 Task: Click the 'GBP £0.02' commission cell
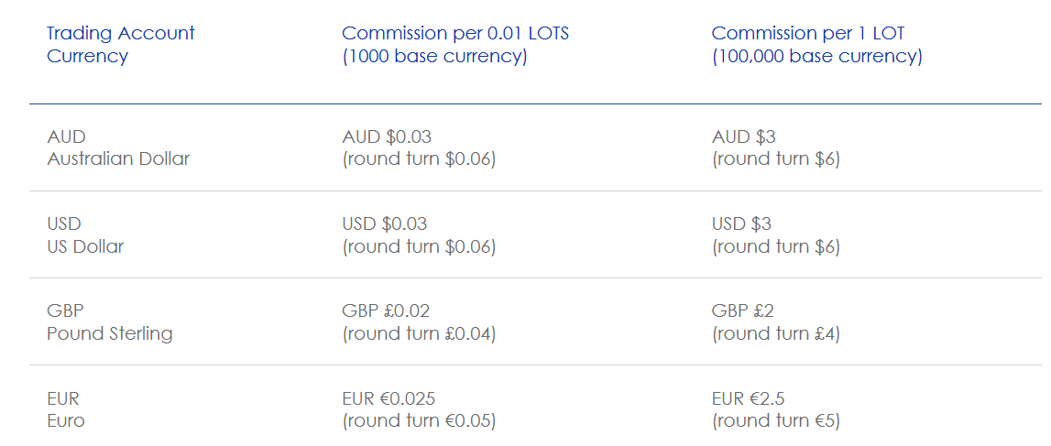[386, 311]
